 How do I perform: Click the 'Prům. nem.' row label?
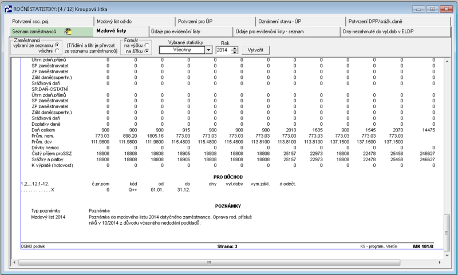tap(43, 136)
